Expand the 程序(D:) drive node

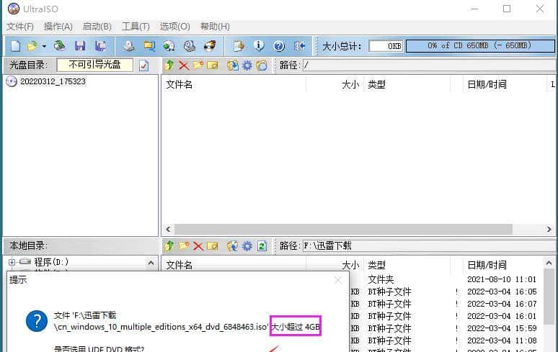click(x=12, y=262)
